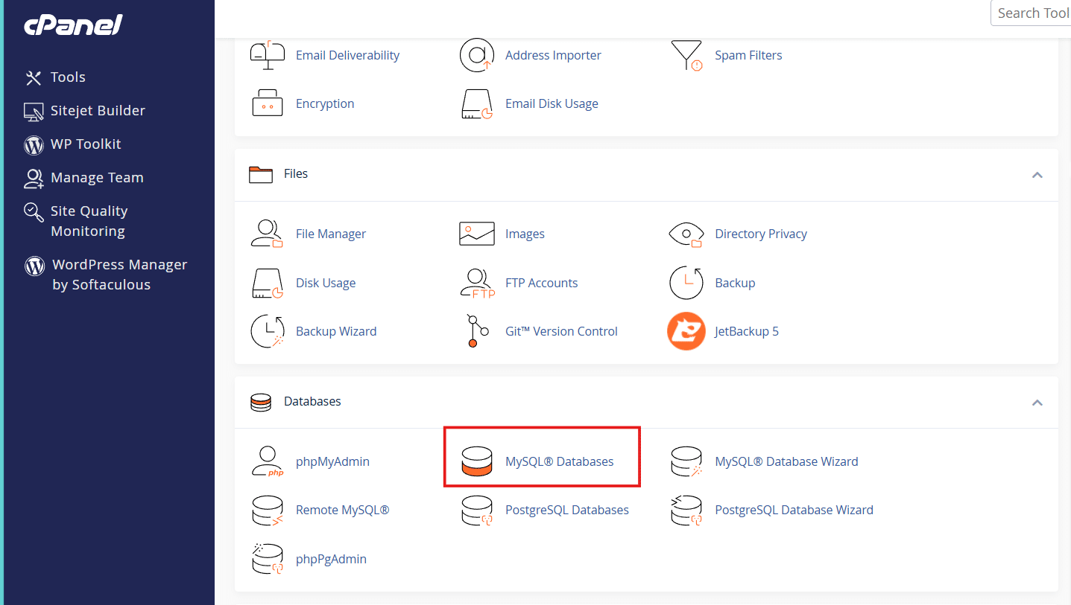
Task: Click the FTP Accounts link
Action: 542,283
